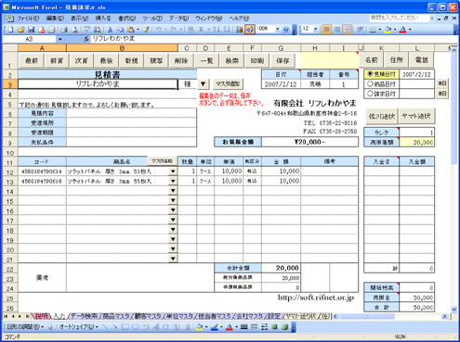The image size is (460, 342).
Task: Click the Undo arrow icon
Action: click(158, 30)
